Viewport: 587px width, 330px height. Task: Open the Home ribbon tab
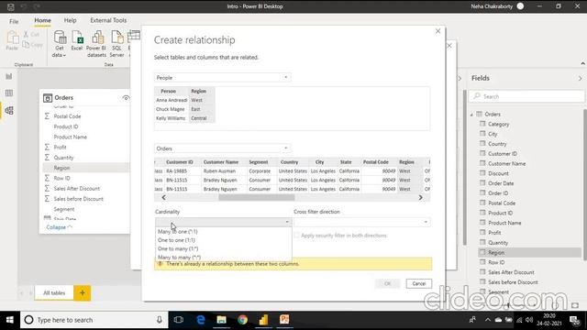[x=43, y=20]
